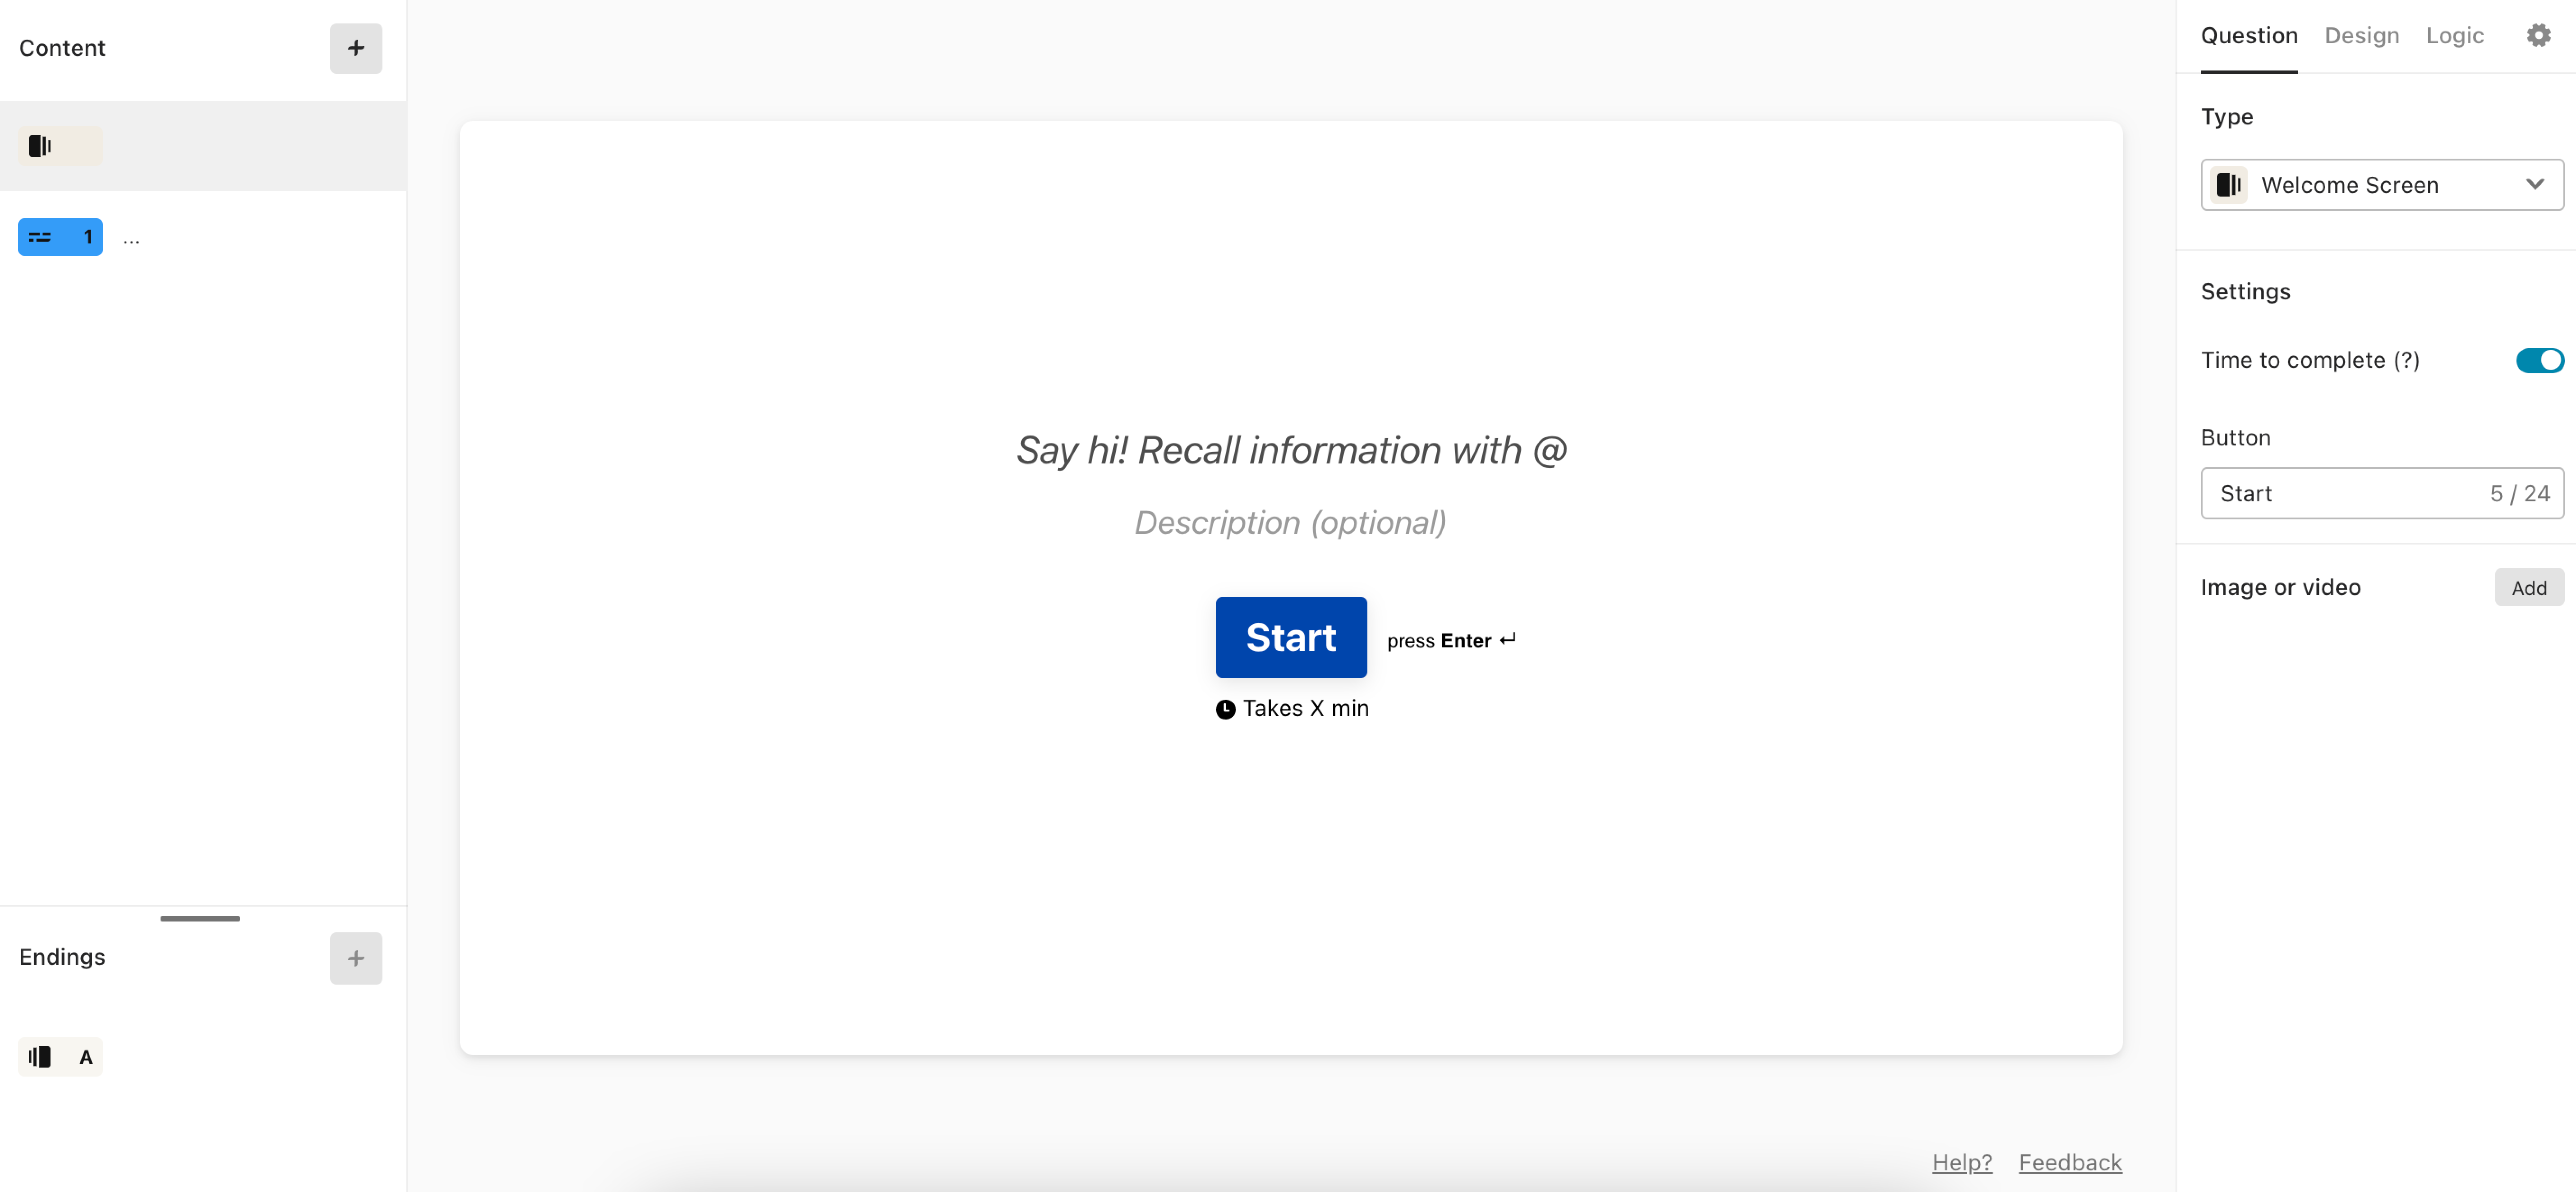Open form settings gear icon
The image size is (2576, 1192).
pyautogui.click(x=2538, y=35)
